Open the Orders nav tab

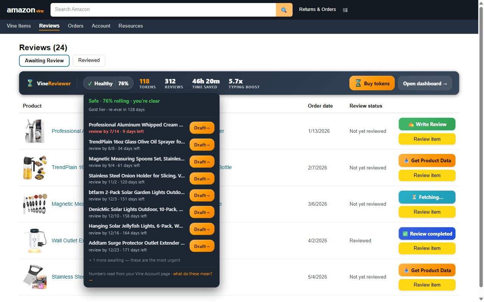pyautogui.click(x=76, y=26)
